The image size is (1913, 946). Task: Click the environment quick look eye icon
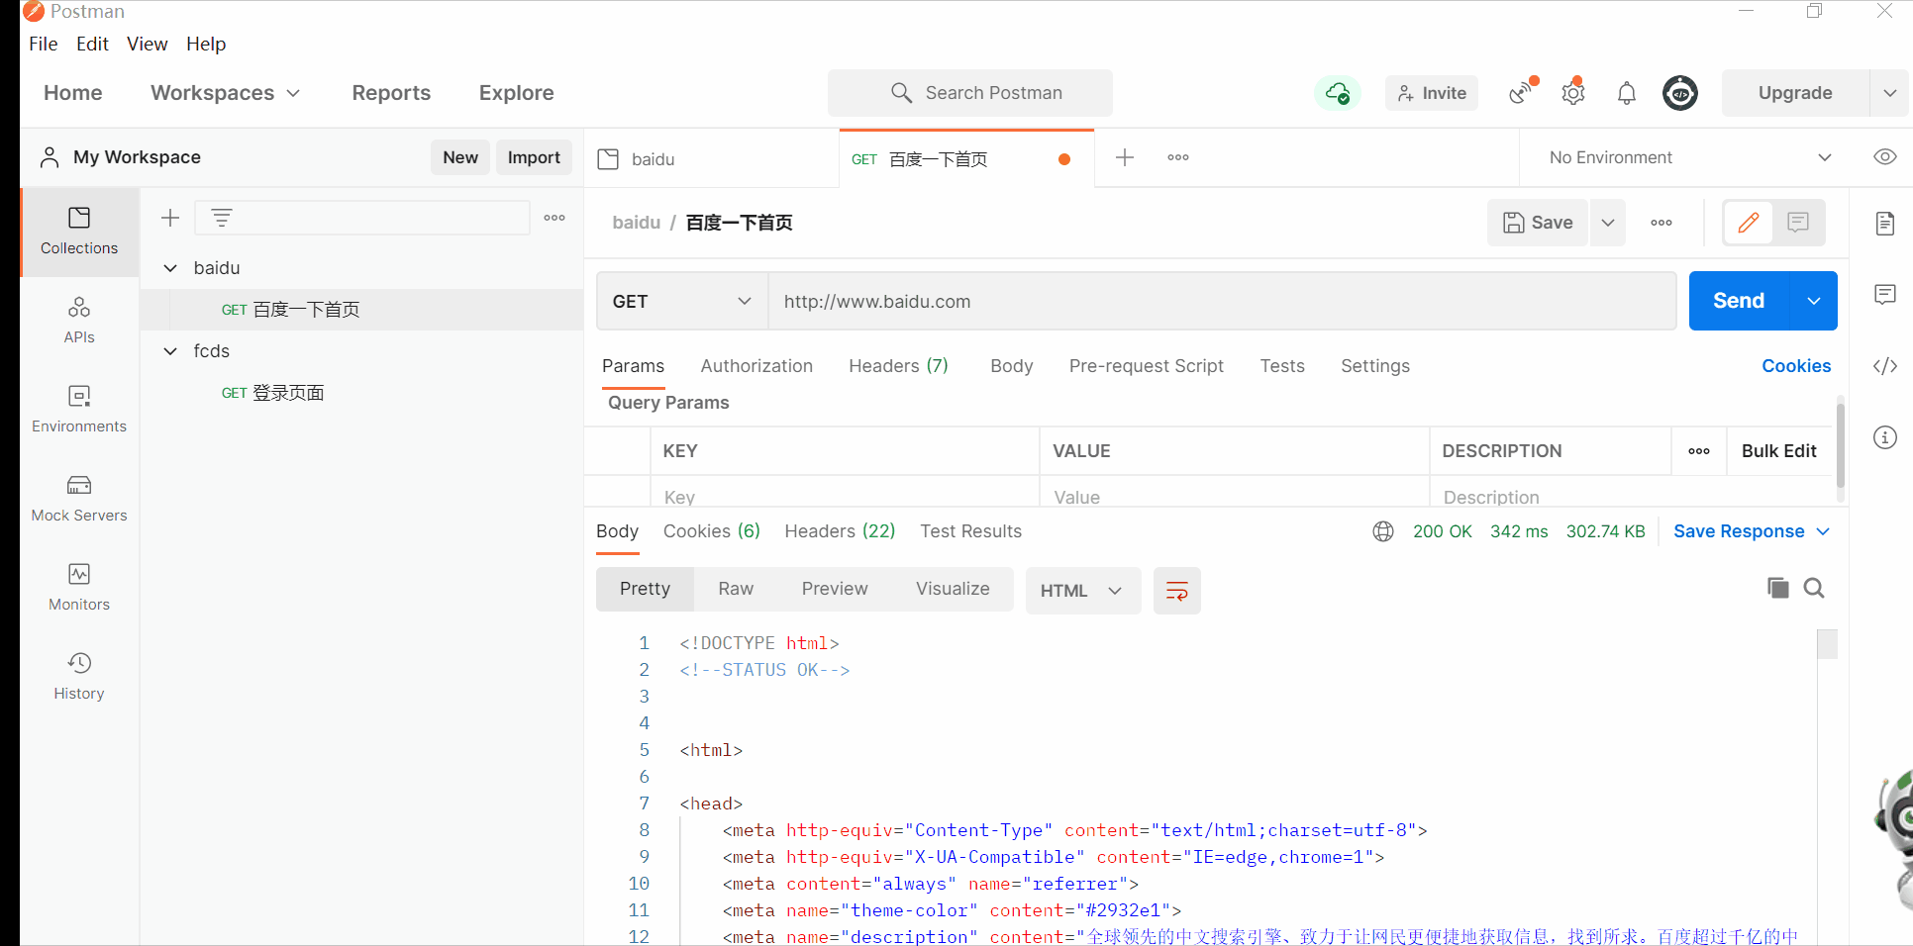point(1885,157)
